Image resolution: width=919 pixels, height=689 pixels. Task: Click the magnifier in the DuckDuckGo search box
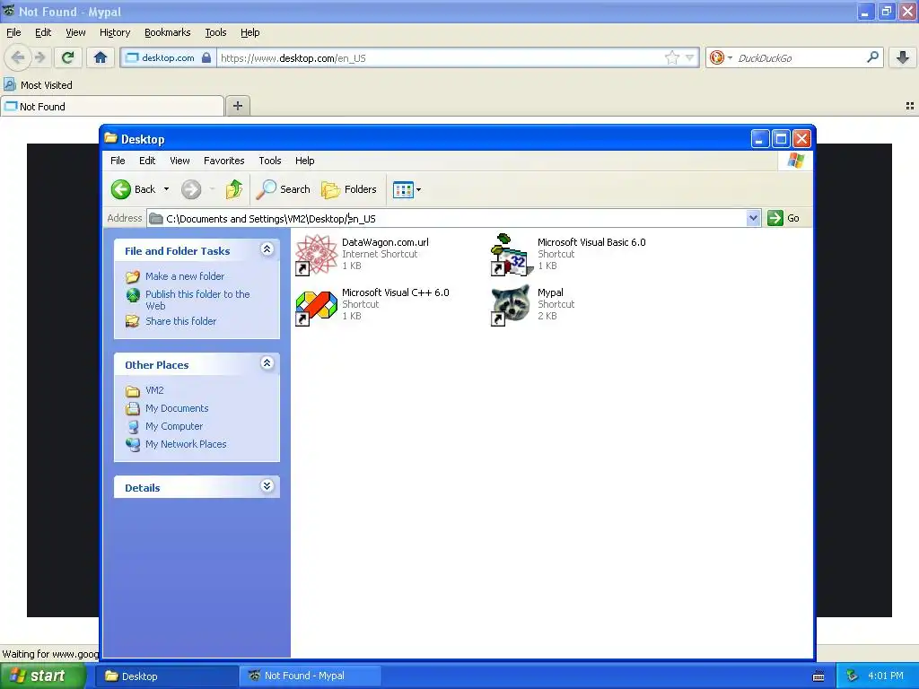pos(872,57)
